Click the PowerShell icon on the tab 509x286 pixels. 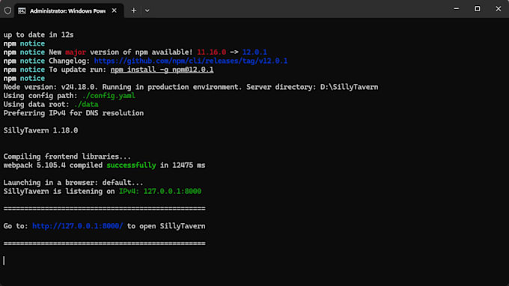point(22,10)
